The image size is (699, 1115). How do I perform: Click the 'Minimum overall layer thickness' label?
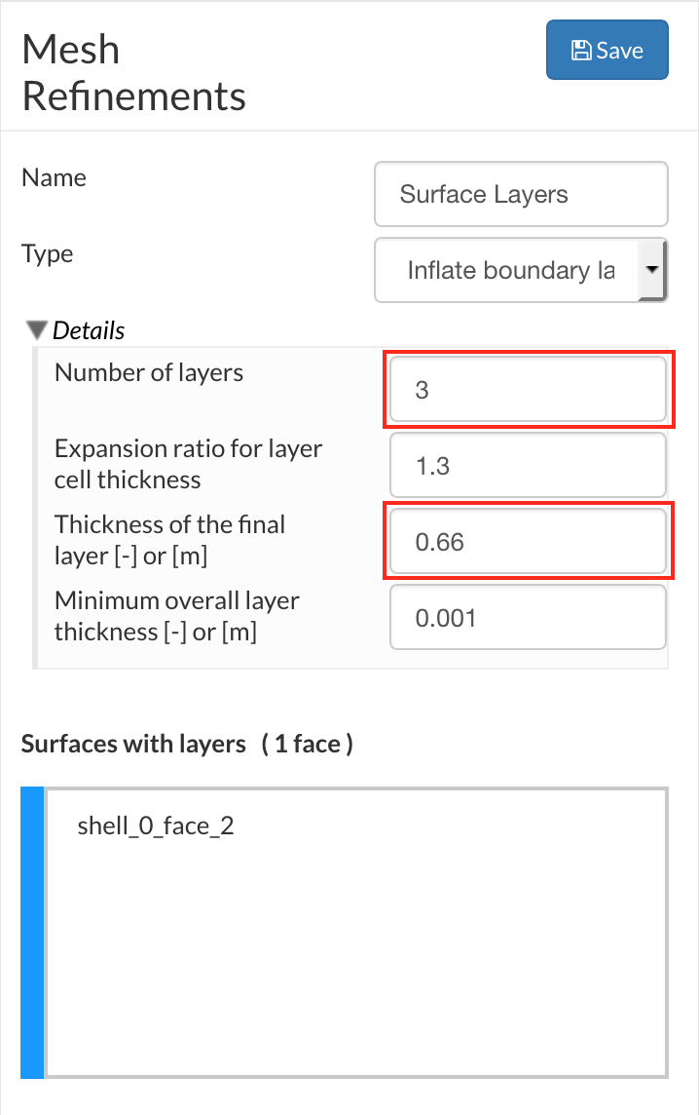pos(176,616)
